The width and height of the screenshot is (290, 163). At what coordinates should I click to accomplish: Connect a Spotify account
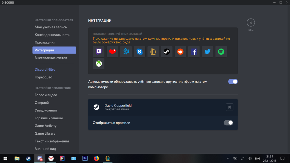(x=221, y=52)
